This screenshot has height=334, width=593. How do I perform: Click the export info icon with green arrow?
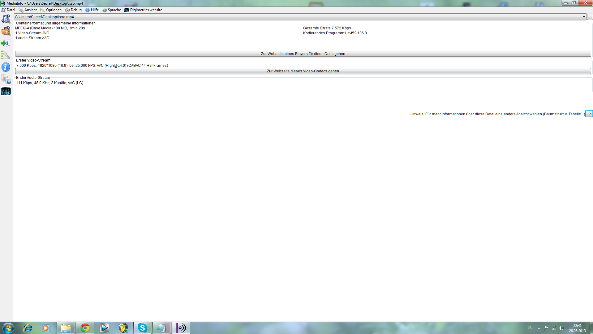[6, 43]
